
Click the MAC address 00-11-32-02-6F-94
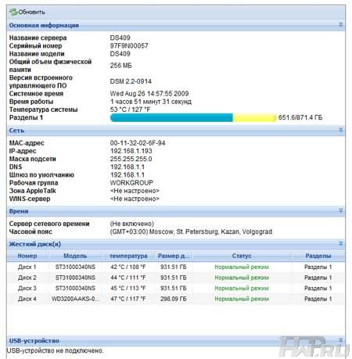[x=138, y=143]
